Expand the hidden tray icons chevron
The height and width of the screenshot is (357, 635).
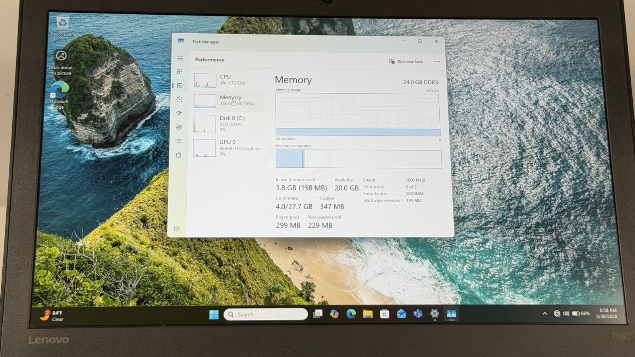tap(545, 313)
